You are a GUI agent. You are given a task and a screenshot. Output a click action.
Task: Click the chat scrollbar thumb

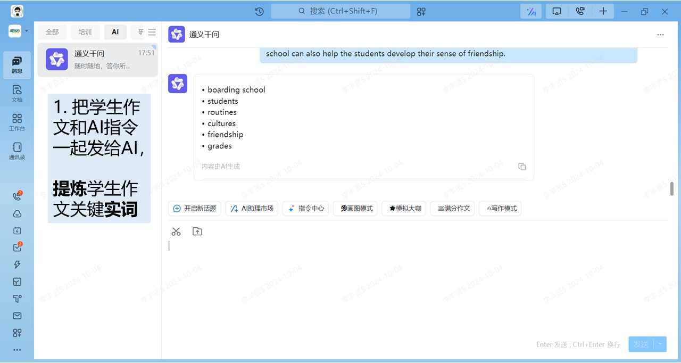[x=672, y=188]
